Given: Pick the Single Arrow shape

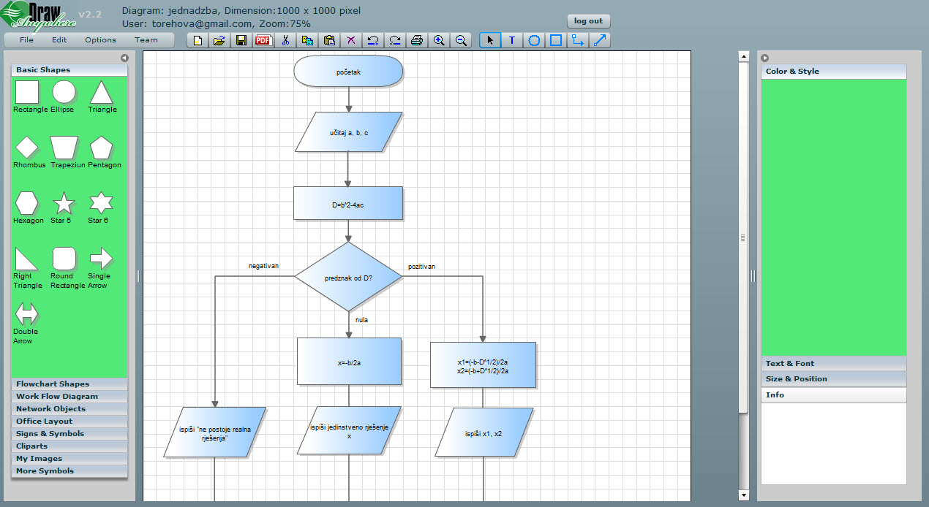Looking at the screenshot, I should [x=101, y=259].
